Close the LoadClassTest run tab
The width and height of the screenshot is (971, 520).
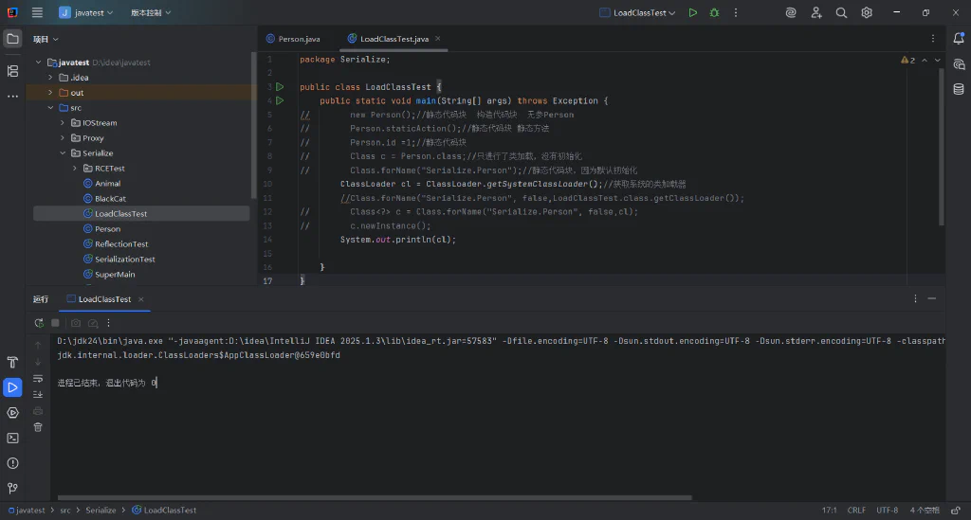pyautogui.click(x=141, y=299)
